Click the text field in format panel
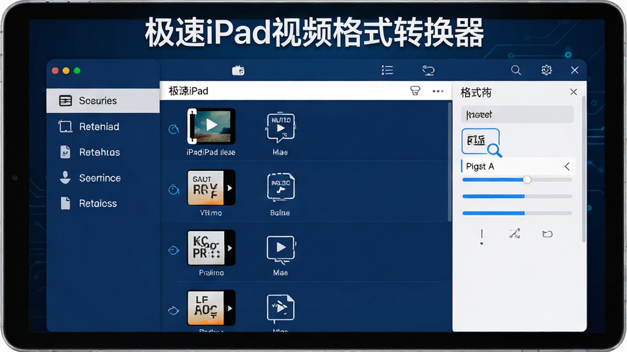 517,114
